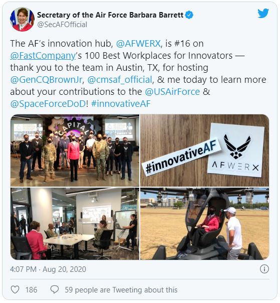Screen dimensions: 280x303
Task: Open the group photo thumbnail
Action: point(75,150)
